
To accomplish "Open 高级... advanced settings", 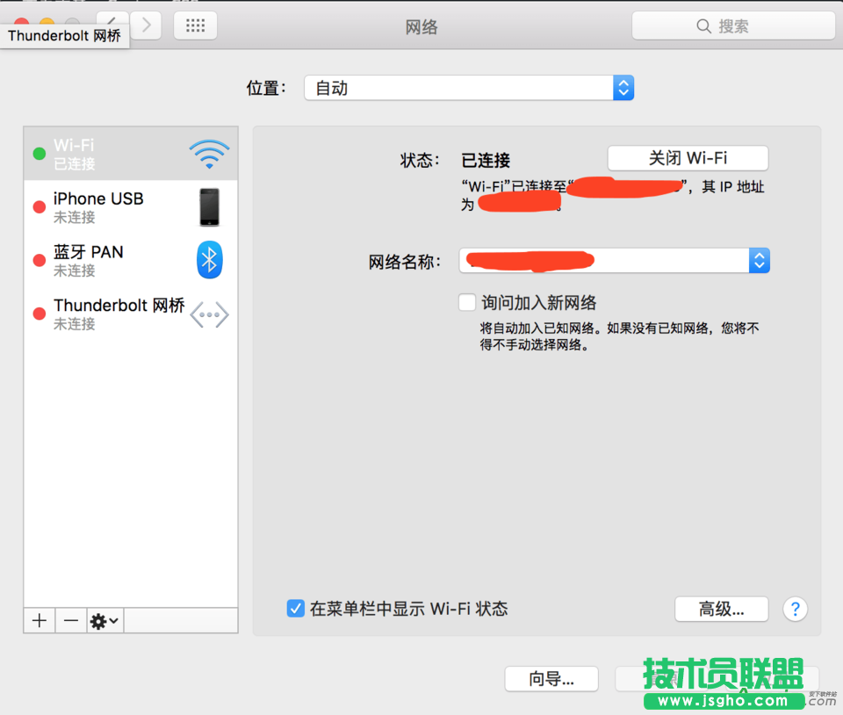I will point(721,609).
